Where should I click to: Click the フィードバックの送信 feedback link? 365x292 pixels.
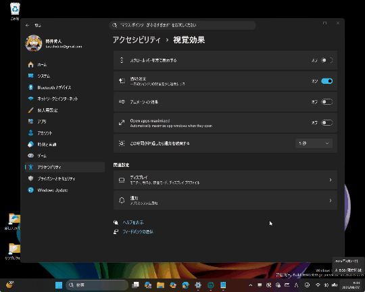138,232
